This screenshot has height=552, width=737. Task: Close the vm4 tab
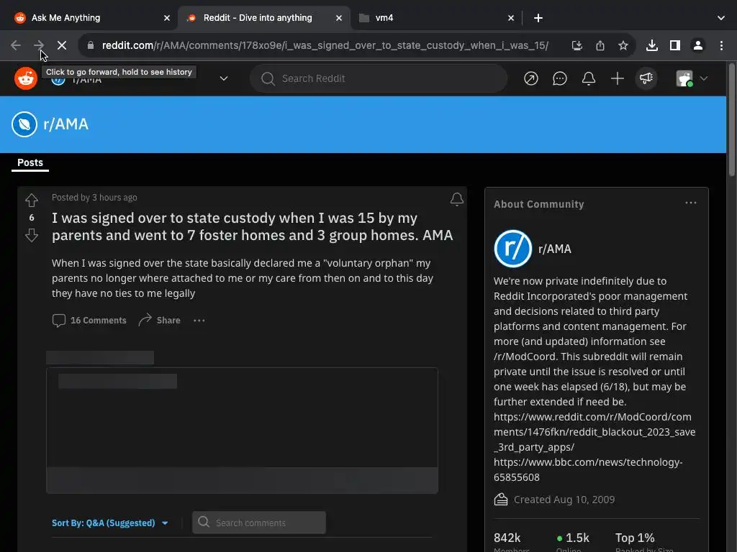click(511, 18)
